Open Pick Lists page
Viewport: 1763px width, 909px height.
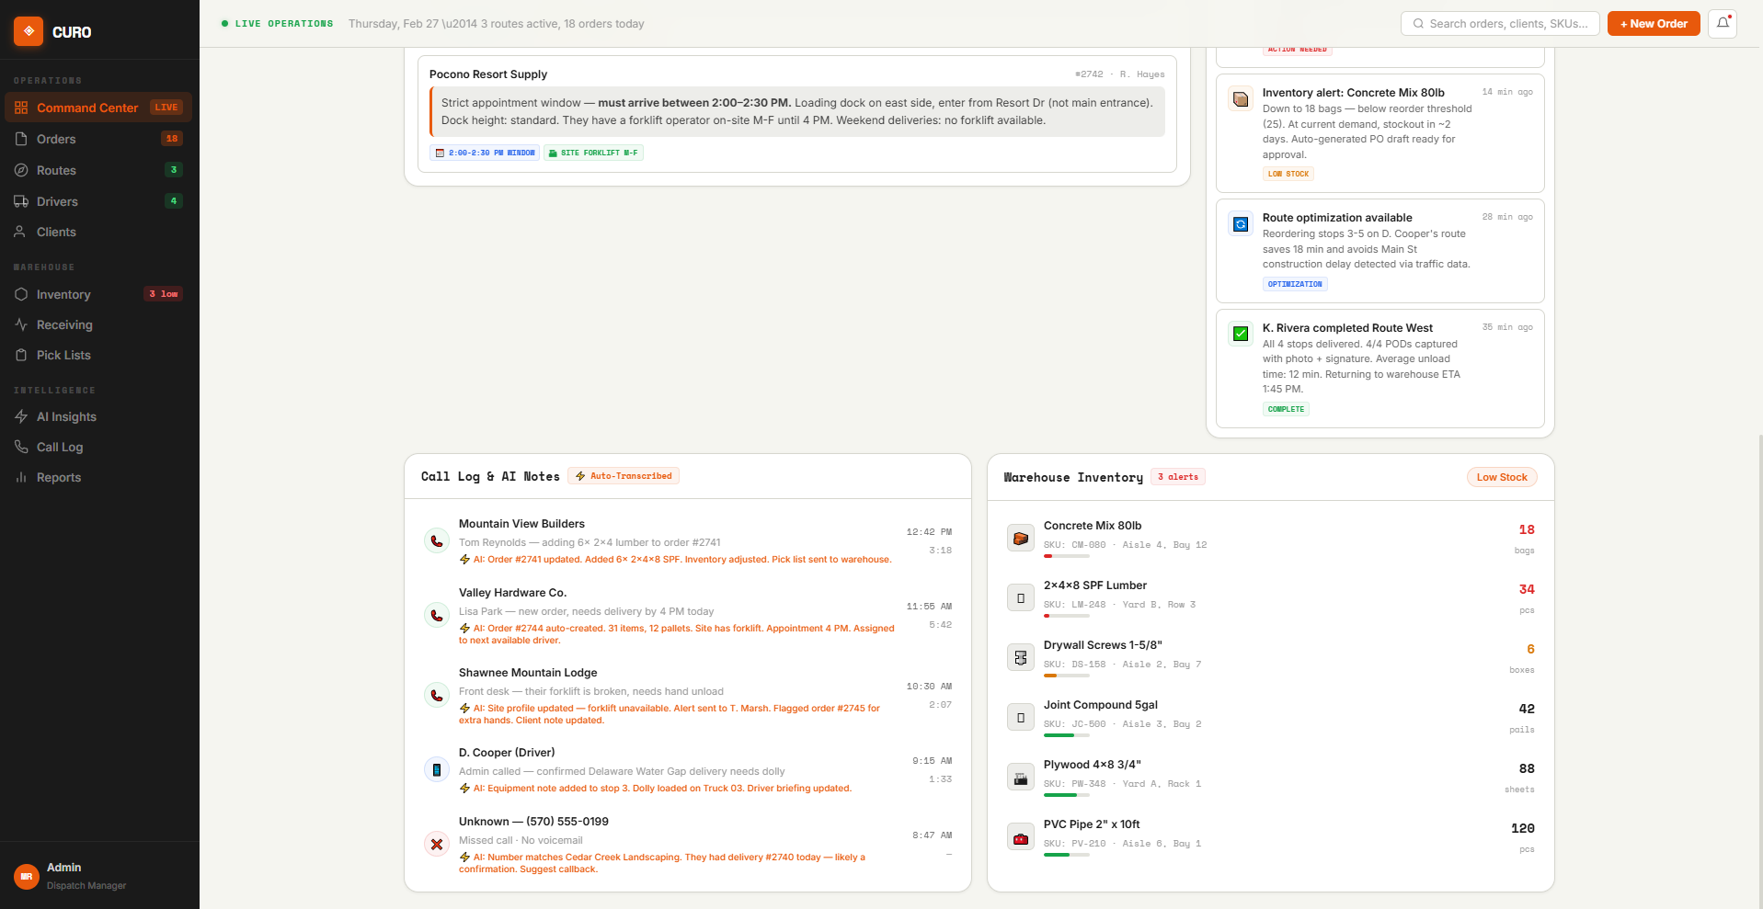(x=98, y=355)
